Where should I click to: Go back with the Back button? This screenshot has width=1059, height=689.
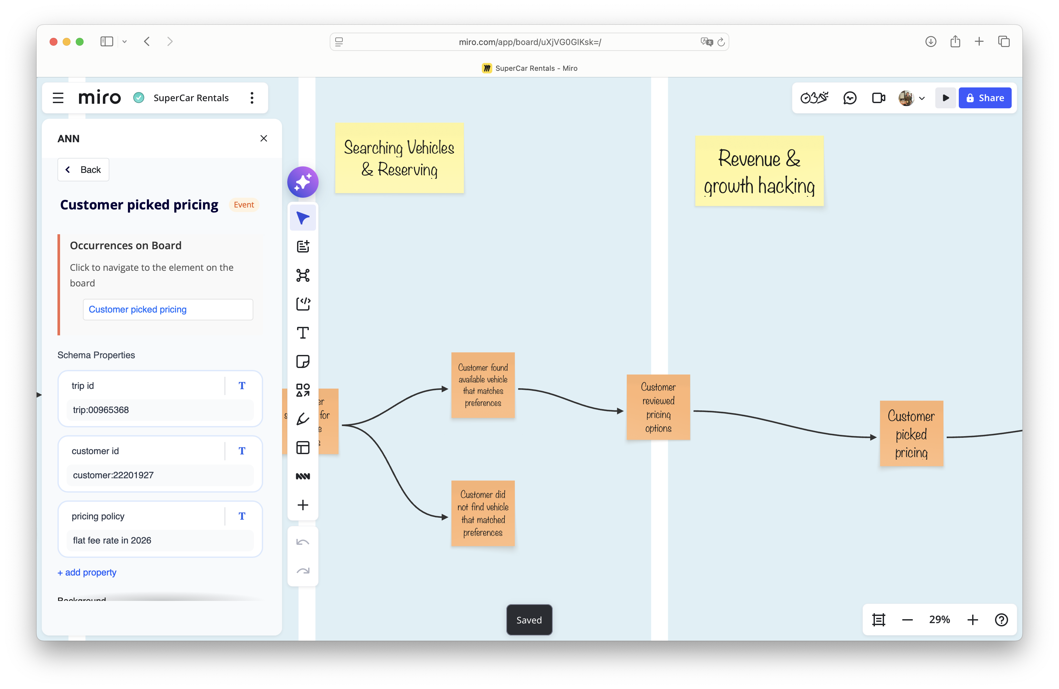point(83,169)
